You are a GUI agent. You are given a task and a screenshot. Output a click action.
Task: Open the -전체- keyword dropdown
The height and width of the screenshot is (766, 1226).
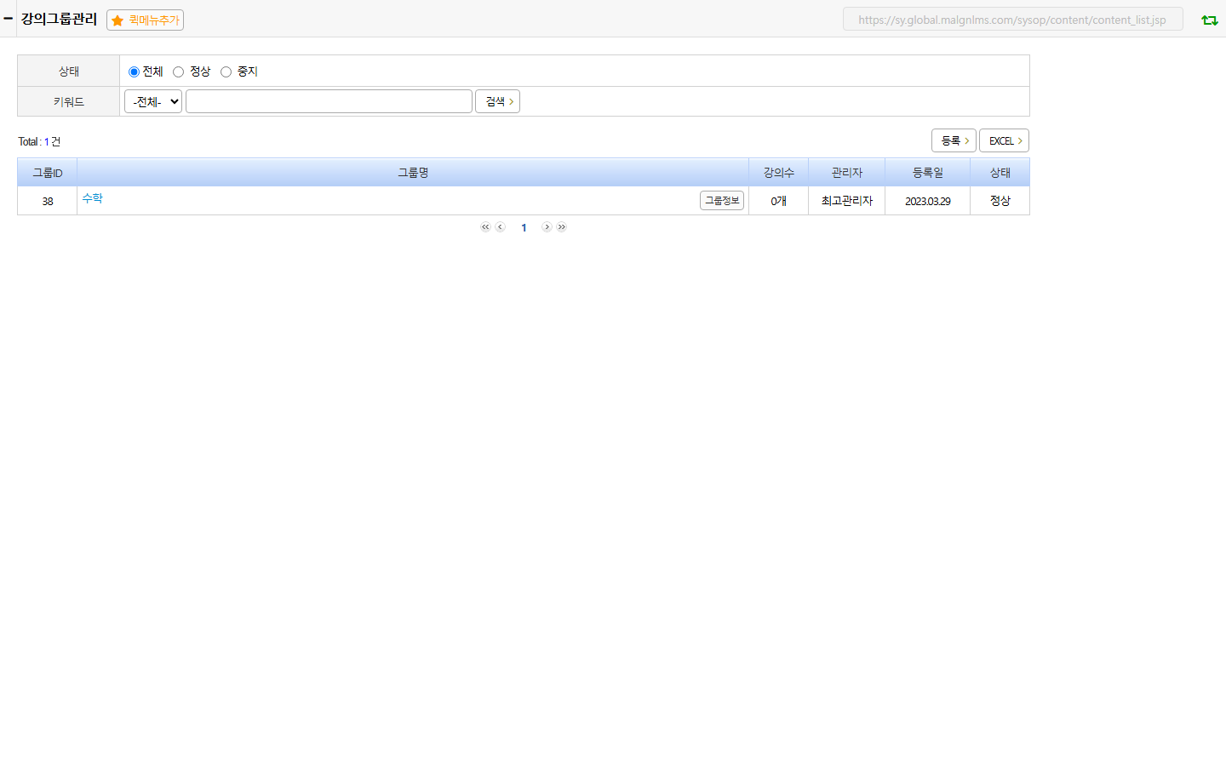tap(153, 101)
